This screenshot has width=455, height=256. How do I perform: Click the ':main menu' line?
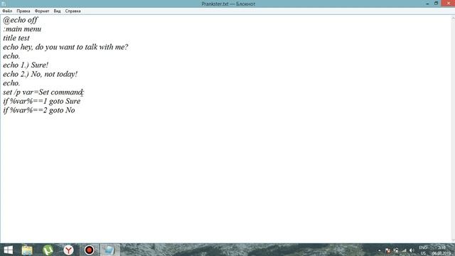pyautogui.click(x=22, y=29)
